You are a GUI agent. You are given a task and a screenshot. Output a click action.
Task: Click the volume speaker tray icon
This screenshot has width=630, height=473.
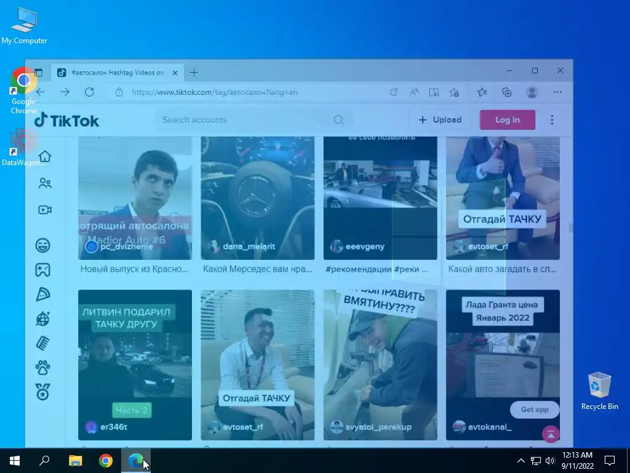coord(550,461)
